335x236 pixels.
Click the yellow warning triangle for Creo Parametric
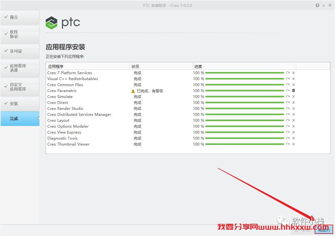pyautogui.click(x=133, y=91)
